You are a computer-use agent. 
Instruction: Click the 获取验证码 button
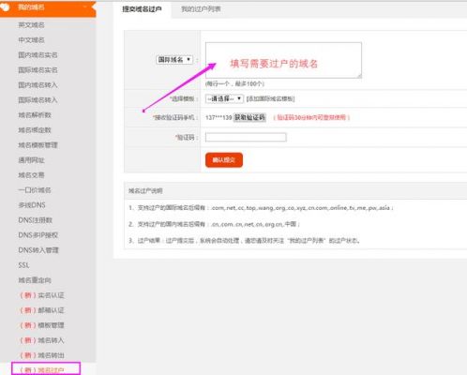point(249,117)
